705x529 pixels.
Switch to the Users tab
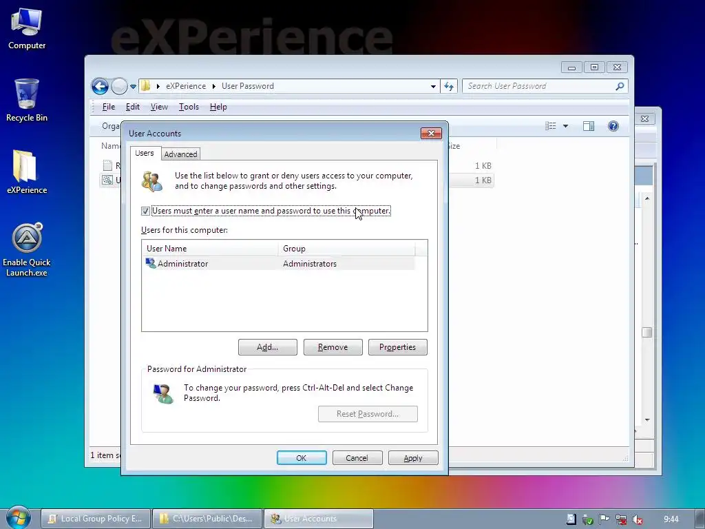click(x=145, y=153)
